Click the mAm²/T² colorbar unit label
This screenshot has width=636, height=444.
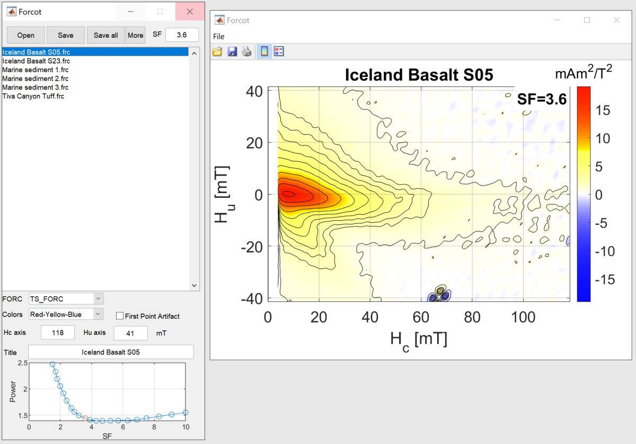point(584,73)
